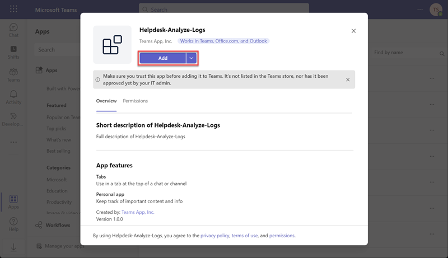Click the Add button
Image resolution: width=448 pixels, height=258 pixels.
point(162,58)
